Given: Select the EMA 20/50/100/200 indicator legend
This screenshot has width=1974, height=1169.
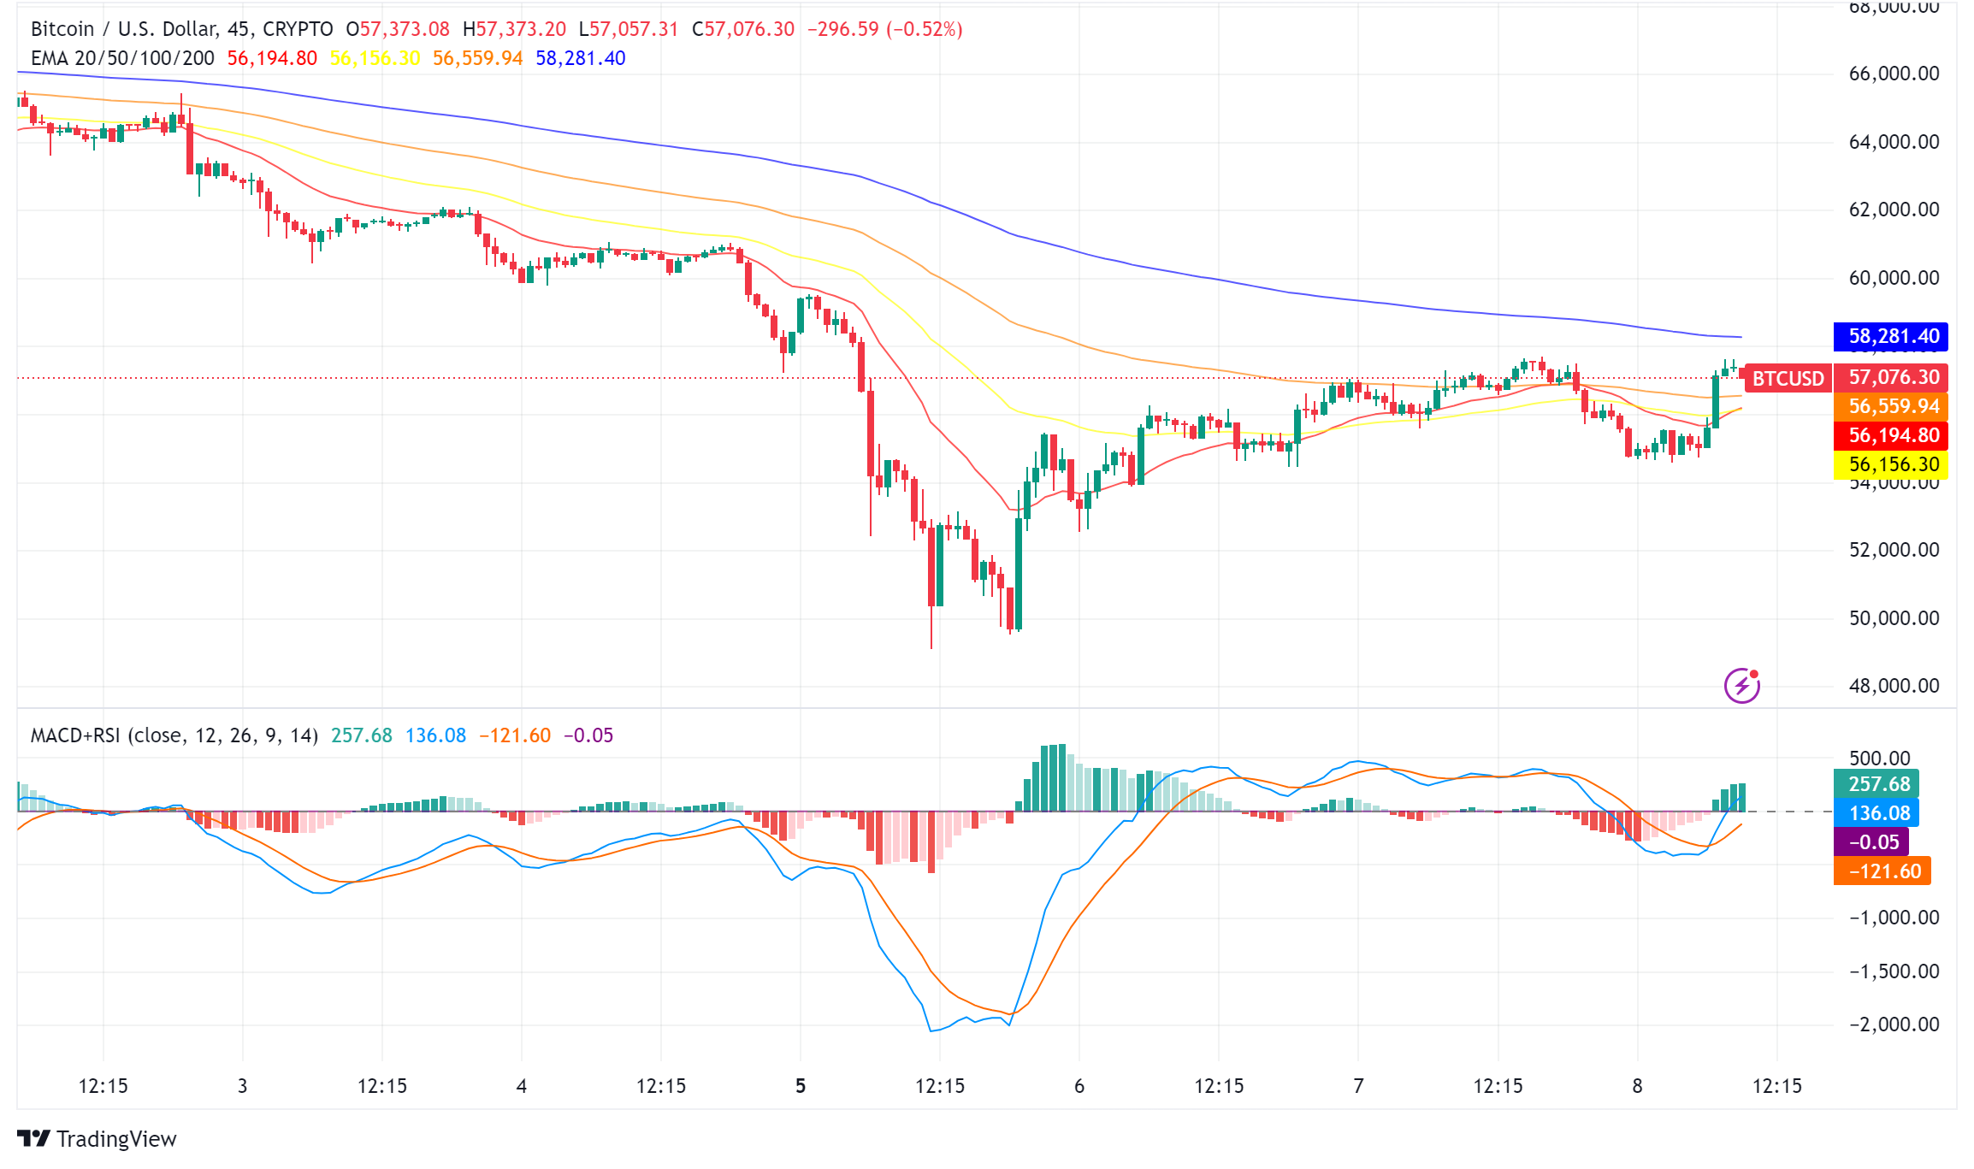Looking at the screenshot, I should point(122,58).
